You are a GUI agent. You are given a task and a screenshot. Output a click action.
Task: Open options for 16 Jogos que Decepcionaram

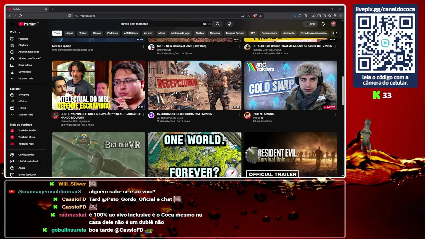[240, 114]
